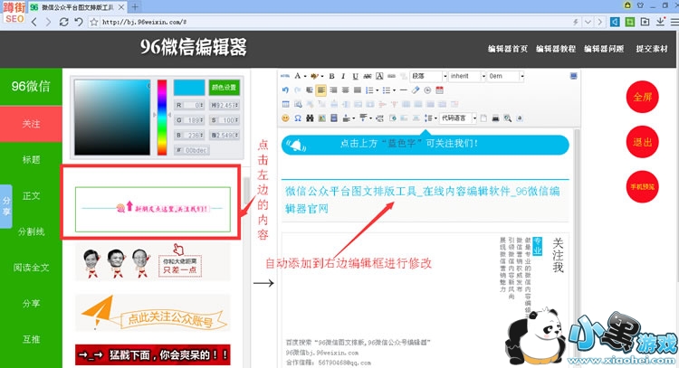679x368 pixels.
Task: Expand the ordered list style dropdown
Action: point(377,90)
